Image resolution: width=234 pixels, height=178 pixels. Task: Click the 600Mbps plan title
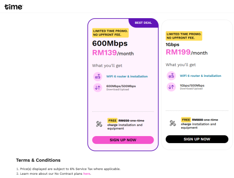(x=110, y=43)
